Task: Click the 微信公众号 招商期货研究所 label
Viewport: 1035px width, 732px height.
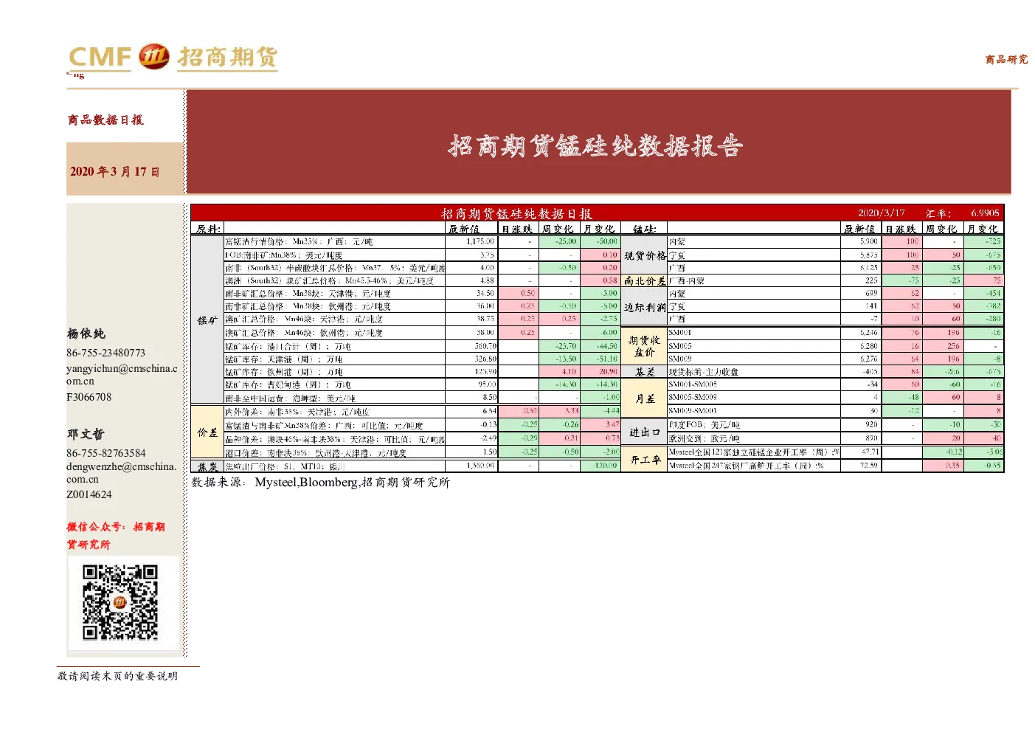Action: [x=116, y=536]
